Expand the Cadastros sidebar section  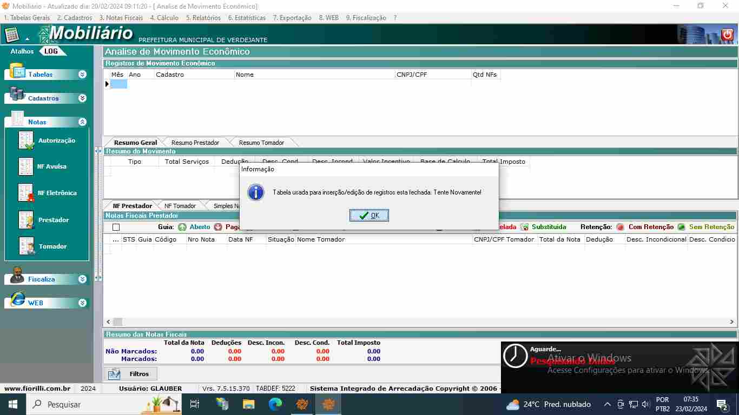[x=82, y=98]
